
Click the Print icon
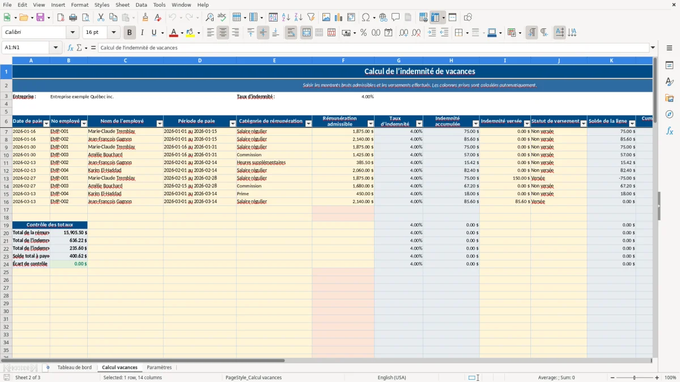[73, 18]
